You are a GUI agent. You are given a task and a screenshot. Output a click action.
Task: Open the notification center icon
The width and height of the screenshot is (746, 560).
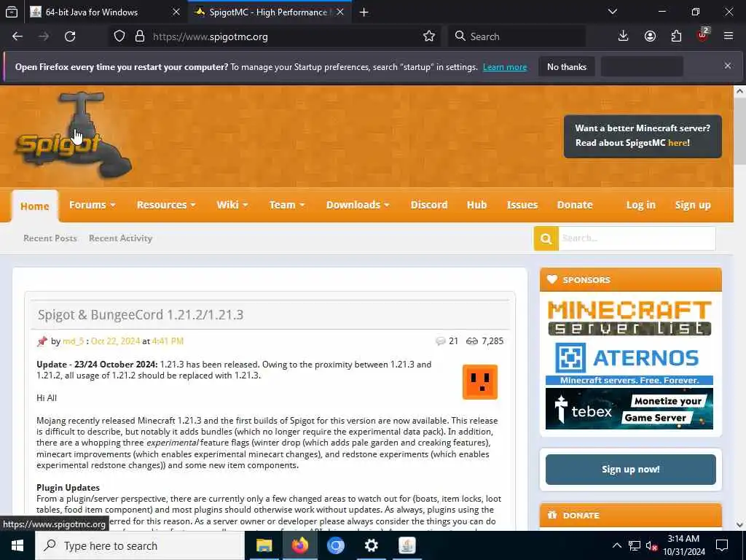pyautogui.click(x=722, y=545)
